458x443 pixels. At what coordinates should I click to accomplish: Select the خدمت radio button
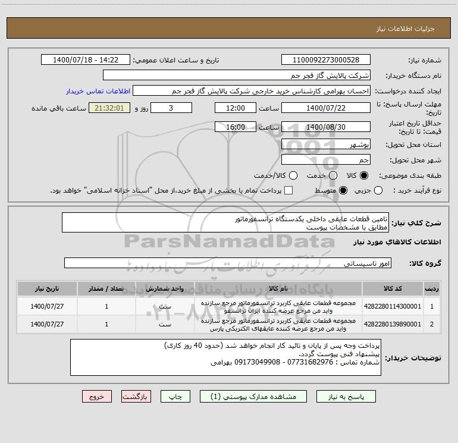click(333, 175)
